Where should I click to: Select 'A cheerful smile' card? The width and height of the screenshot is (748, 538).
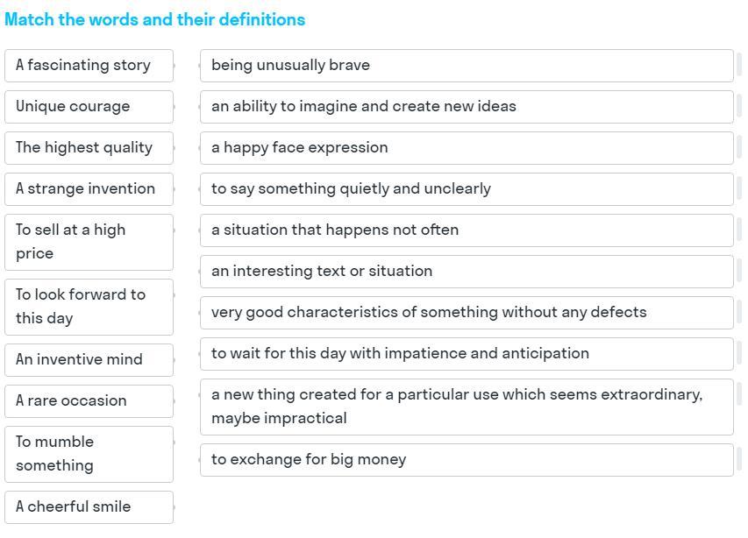click(89, 507)
